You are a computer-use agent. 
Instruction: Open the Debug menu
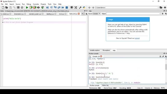pos(29,4)
